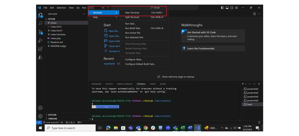This screenshot has height=136, width=299.
Task: Click the new-branch1* branch in status bar
Action: pyautogui.click(x=52, y=123)
